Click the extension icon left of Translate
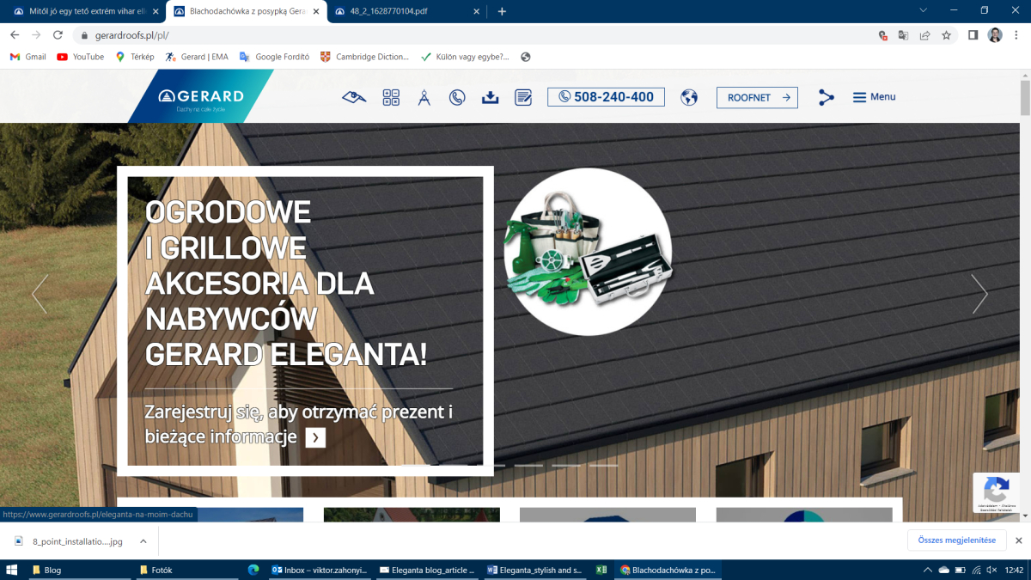The height and width of the screenshot is (580, 1031). coord(882,35)
